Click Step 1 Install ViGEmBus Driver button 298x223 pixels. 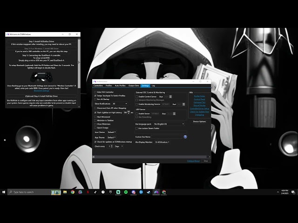[41, 41]
